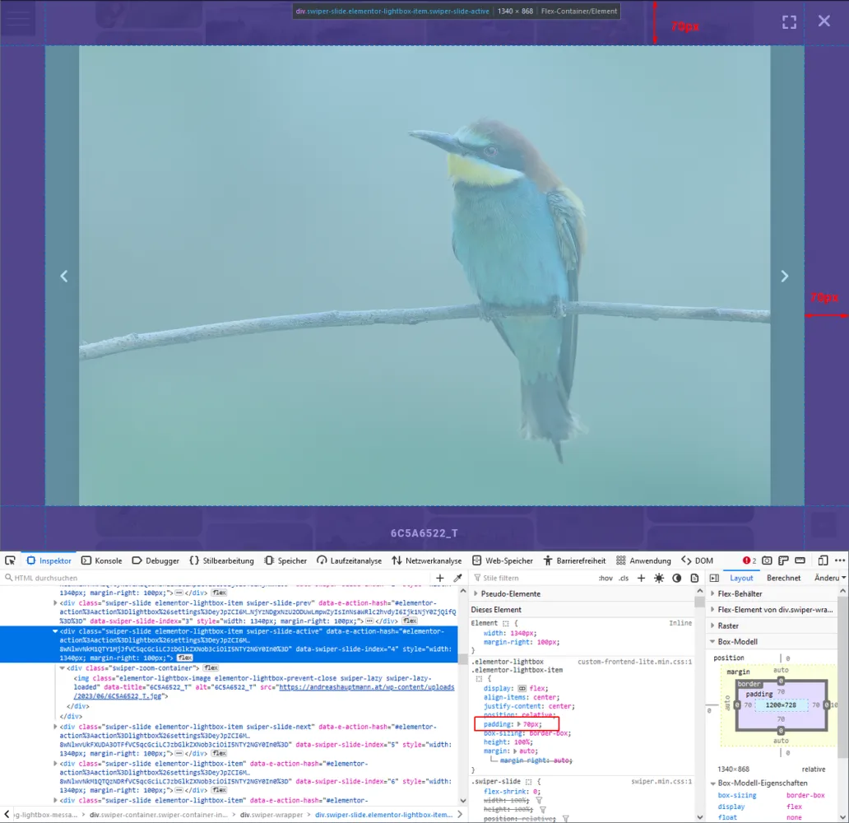849x823 pixels.
Task: Open custom-frontend-lite.min.css:1 source link
Action: click(634, 662)
